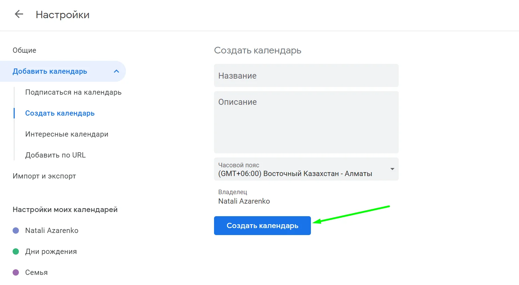Open Импорт и экспорт section
Screen dimensions: 519x285
44,176
